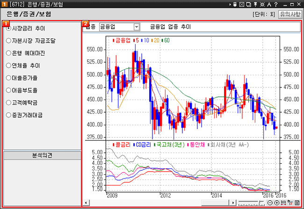Select 자본시장 자금조달 radio button
This screenshot has width=304, height=209.
coord(8,41)
